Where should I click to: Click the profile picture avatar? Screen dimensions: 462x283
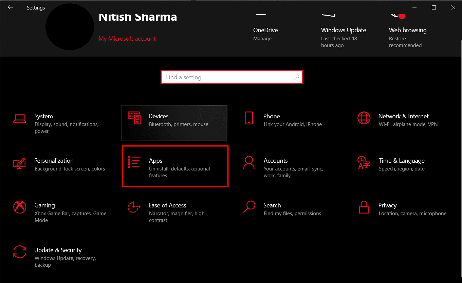point(70,27)
